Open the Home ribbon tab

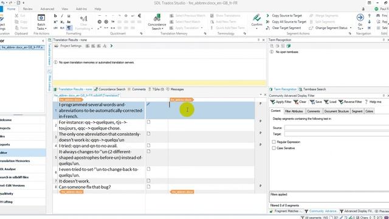(11, 9)
